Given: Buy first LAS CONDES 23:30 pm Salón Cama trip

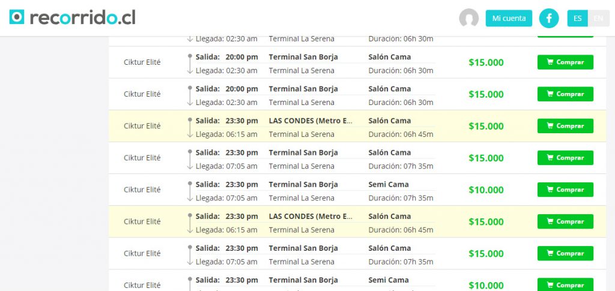Looking at the screenshot, I should click(565, 126).
